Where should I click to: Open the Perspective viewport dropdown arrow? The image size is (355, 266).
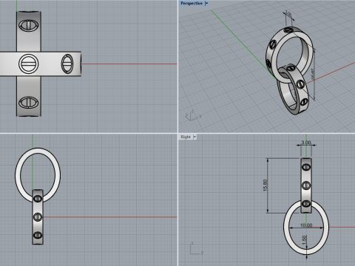206,4
